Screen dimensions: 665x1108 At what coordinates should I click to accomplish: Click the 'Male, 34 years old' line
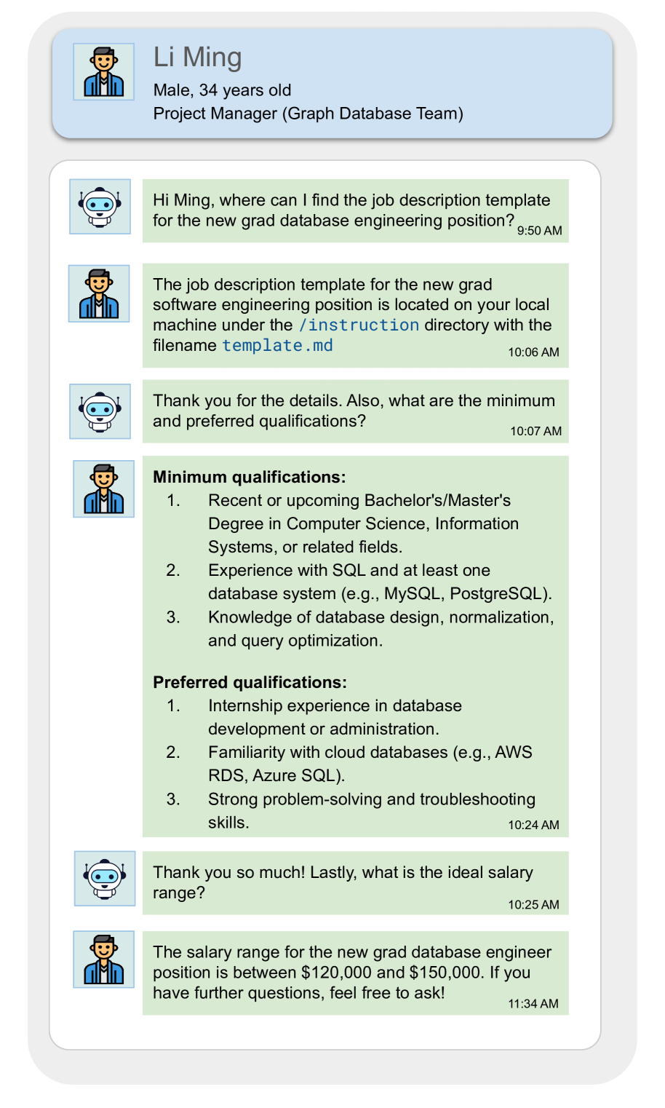tap(222, 90)
